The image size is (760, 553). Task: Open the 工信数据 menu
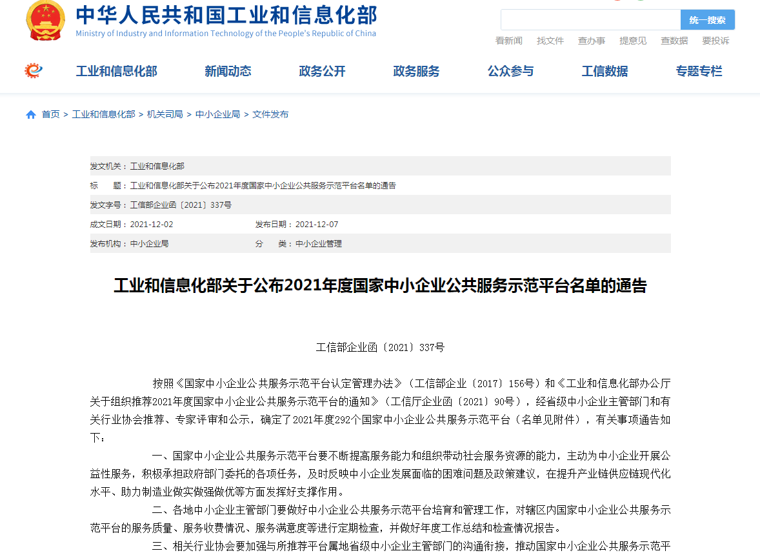pos(605,72)
